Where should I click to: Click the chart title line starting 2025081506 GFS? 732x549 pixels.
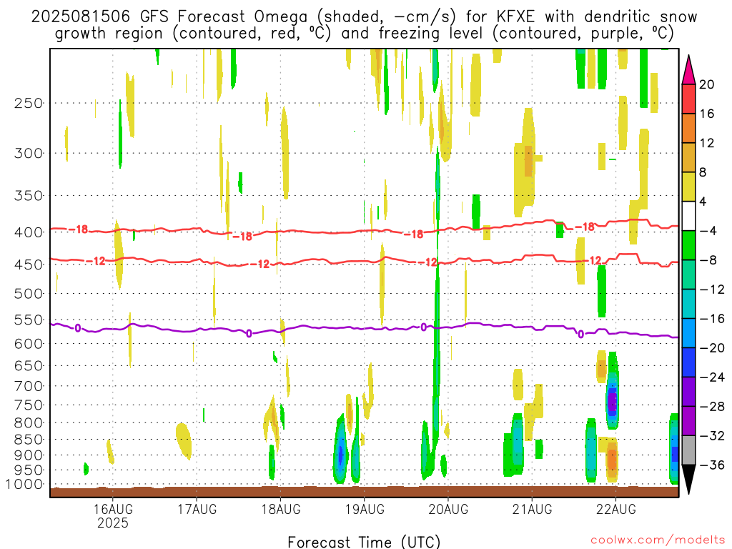coord(364,17)
